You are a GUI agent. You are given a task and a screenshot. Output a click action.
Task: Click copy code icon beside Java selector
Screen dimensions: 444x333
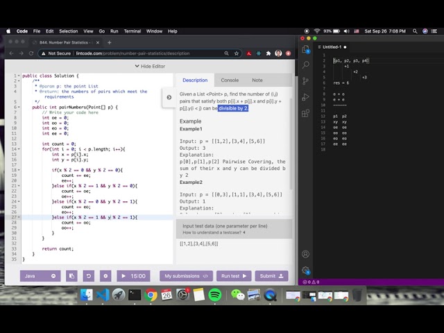coord(71,276)
